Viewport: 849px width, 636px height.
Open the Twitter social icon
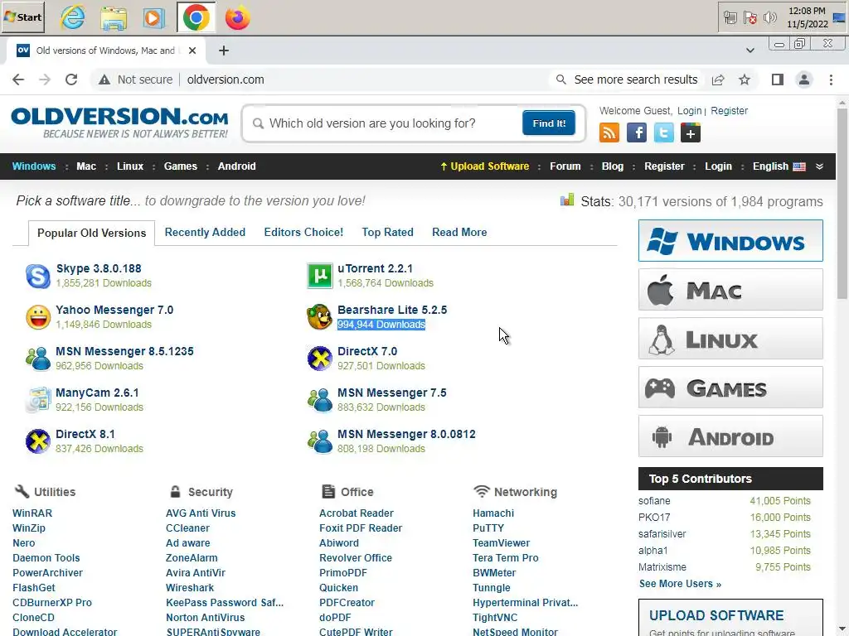[x=664, y=132]
